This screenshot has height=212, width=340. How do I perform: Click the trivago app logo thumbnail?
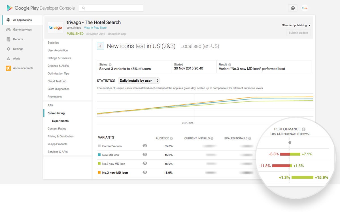tap(55, 27)
